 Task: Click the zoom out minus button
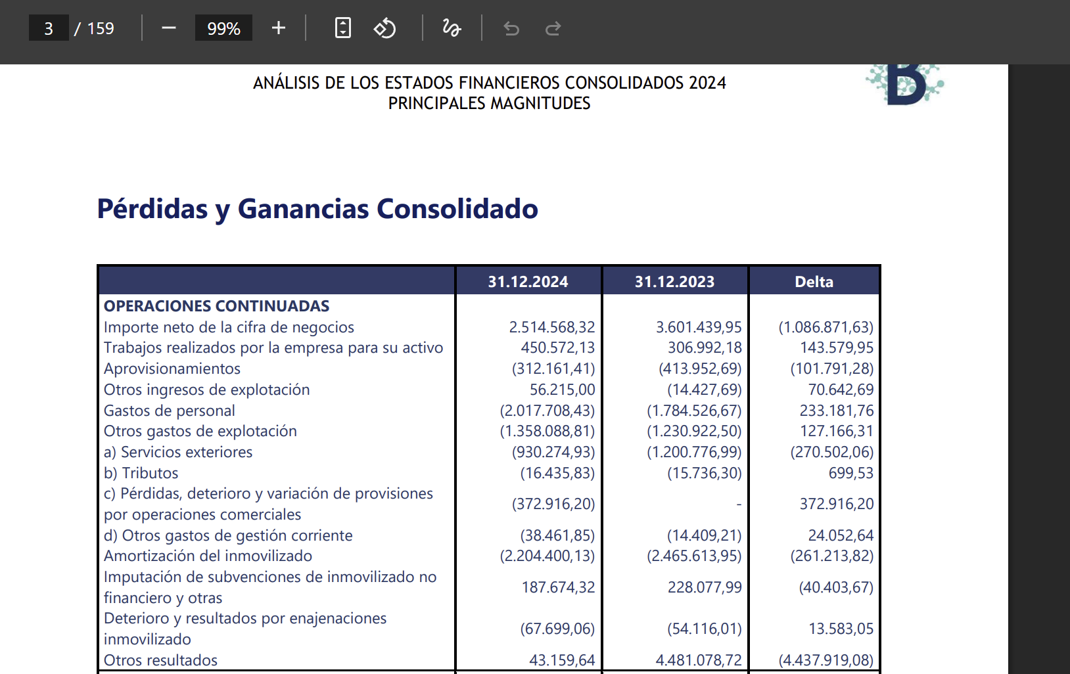169,28
